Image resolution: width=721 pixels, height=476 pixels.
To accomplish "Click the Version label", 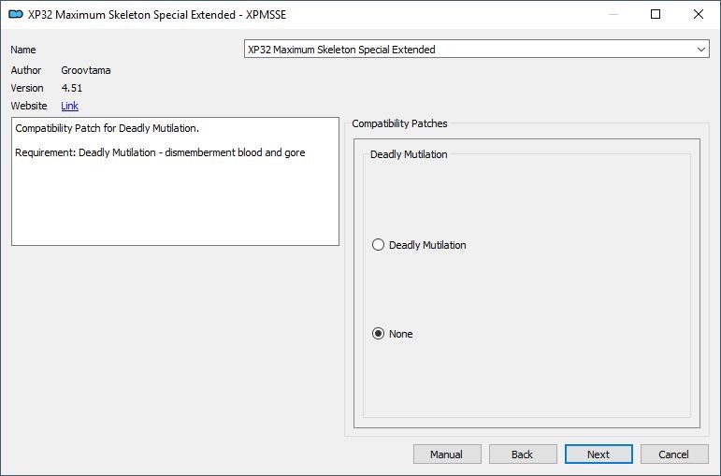I will coord(27,88).
